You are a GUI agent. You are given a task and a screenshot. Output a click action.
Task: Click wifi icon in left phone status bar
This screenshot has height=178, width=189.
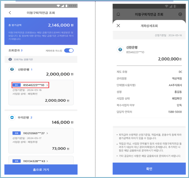click(58, 6)
